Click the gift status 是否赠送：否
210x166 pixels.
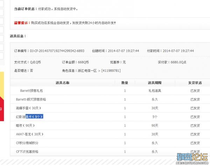23,71
